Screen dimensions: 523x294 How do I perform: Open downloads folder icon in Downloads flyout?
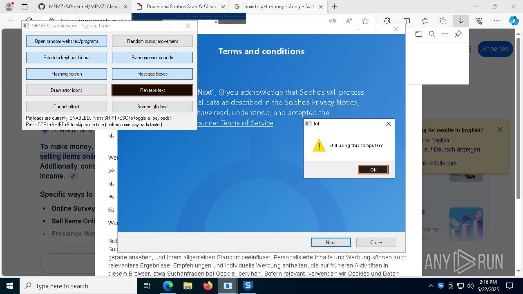418,34
